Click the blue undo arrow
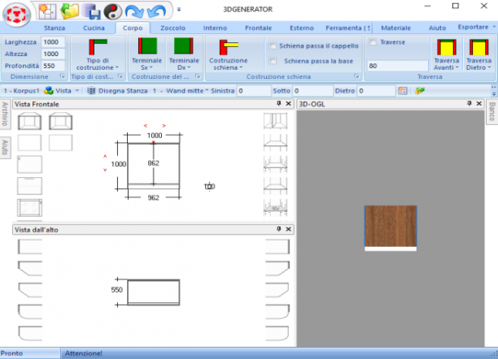This screenshot has width=498, height=359. coord(156,11)
